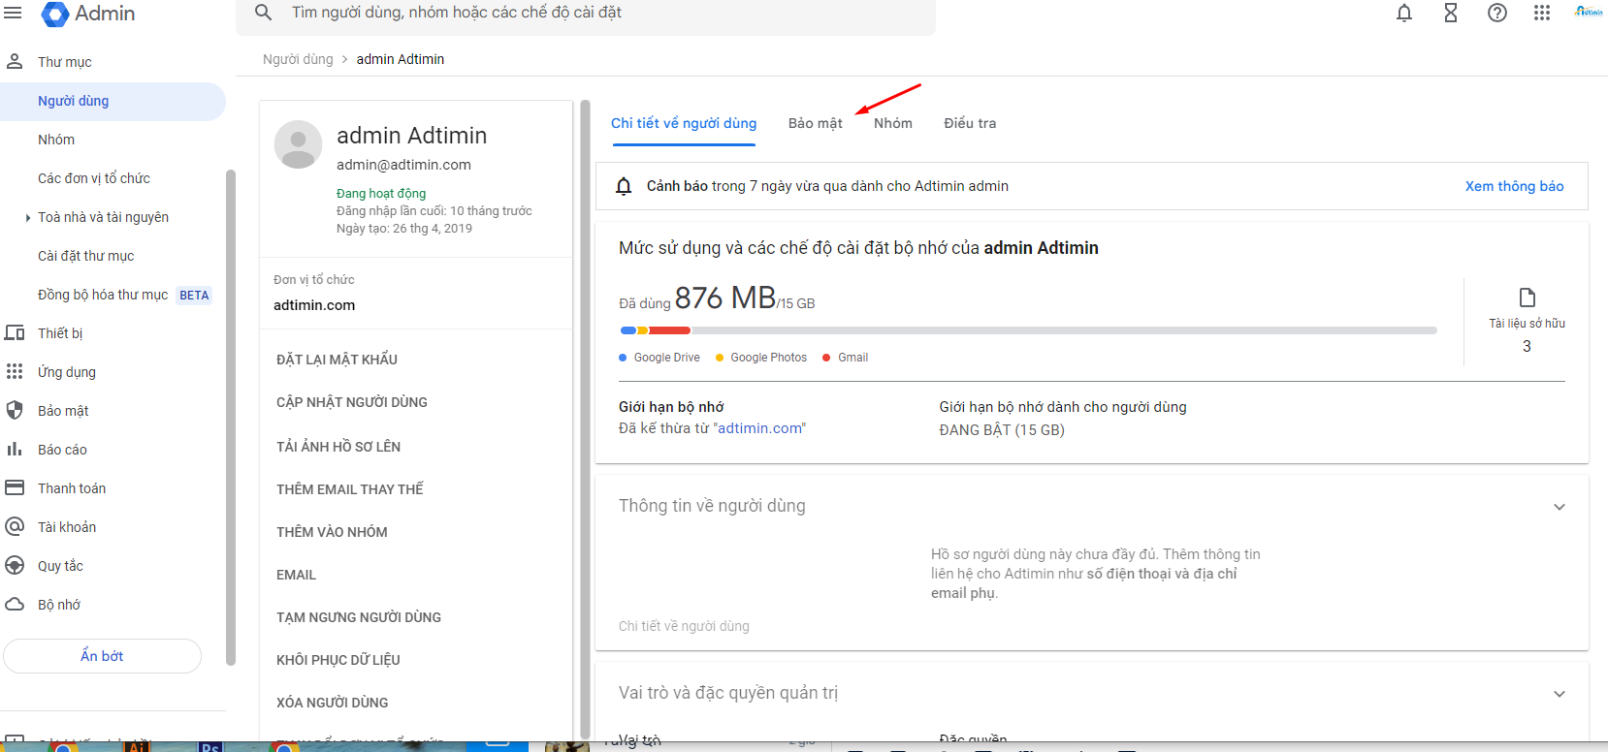
Task: Click the Tài liệu sở hữu document icon
Action: 1528,298
